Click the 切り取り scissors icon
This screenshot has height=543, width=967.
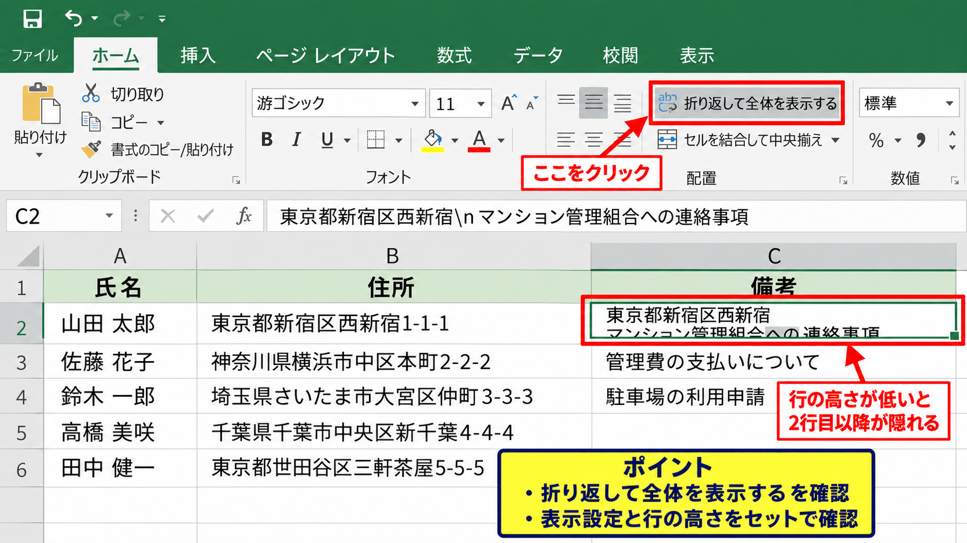click(x=91, y=93)
